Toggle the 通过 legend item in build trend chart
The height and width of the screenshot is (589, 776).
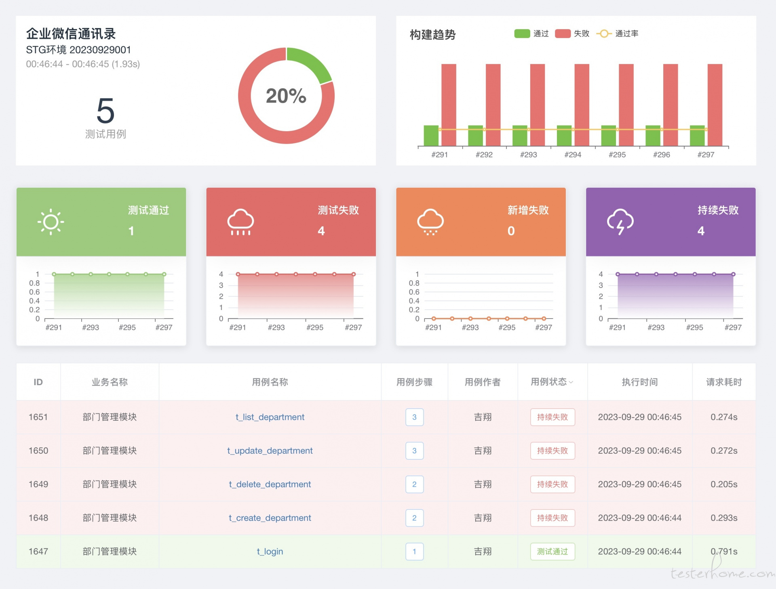[x=531, y=34]
